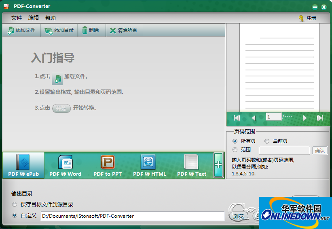
Task: Click Clear All with the green X
Action: point(123,30)
